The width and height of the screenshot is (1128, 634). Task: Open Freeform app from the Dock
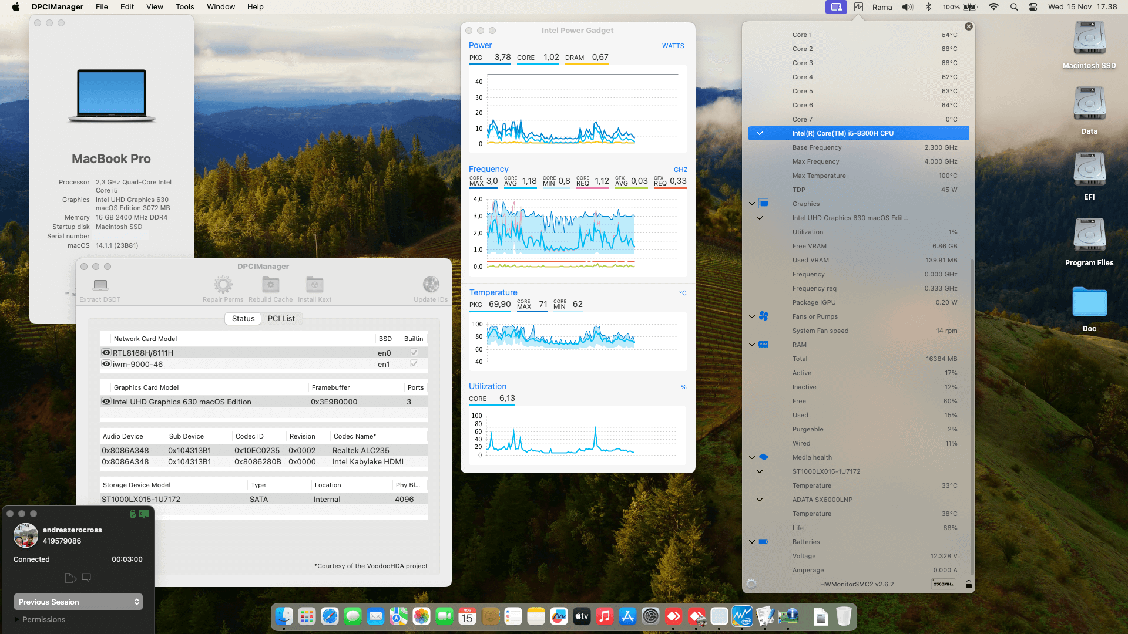coord(559,616)
